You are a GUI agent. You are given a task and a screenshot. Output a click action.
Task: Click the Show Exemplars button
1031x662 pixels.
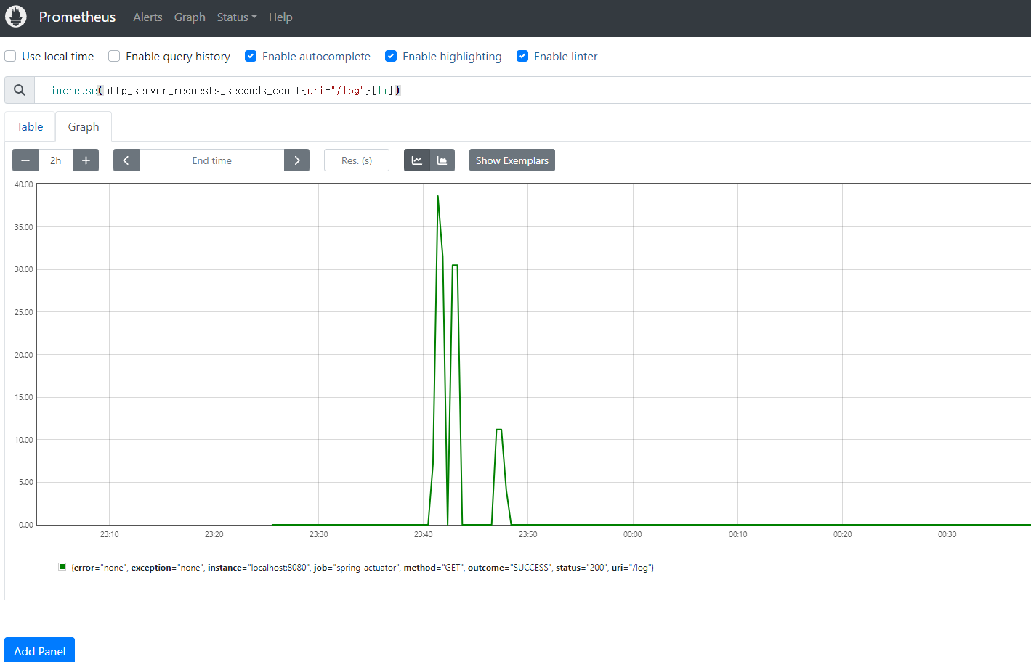(x=512, y=160)
